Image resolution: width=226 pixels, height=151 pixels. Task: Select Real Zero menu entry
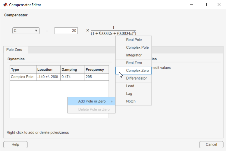pos(134,63)
